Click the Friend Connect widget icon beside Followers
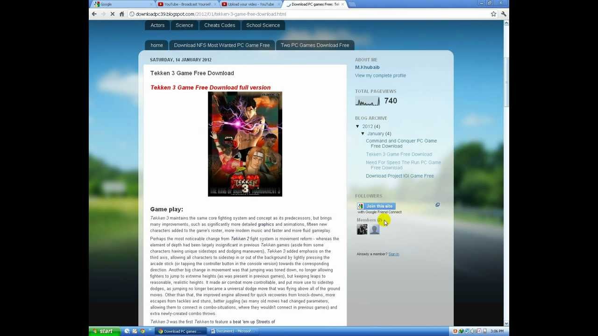 (437, 205)
